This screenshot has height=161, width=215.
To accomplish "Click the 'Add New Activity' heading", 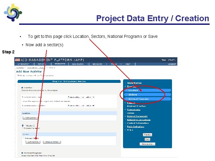I will tap(29, 72).
